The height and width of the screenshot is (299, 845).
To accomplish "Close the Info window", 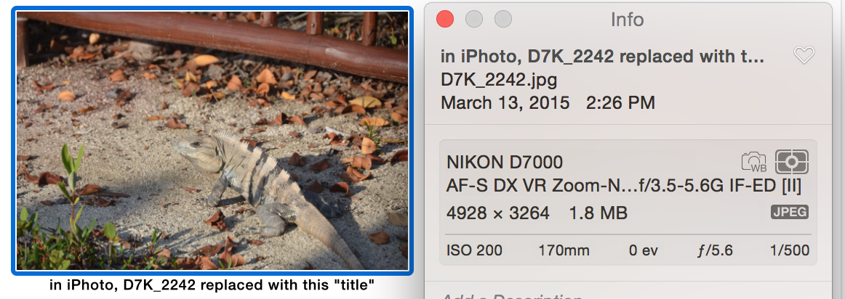I will 445,20.
